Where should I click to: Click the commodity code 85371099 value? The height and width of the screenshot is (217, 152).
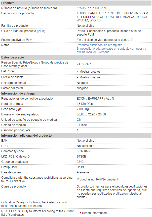[x=84, y=151]
